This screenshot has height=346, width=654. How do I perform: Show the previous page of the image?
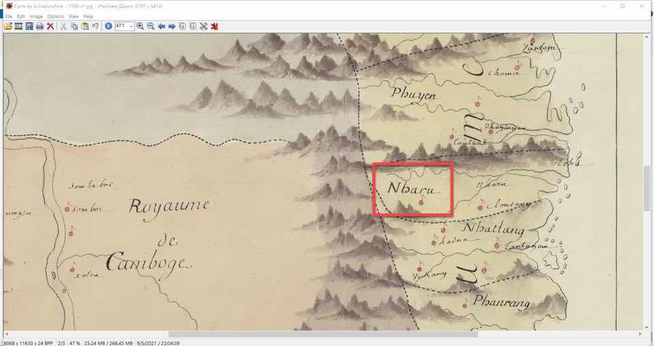click(183, 27)
